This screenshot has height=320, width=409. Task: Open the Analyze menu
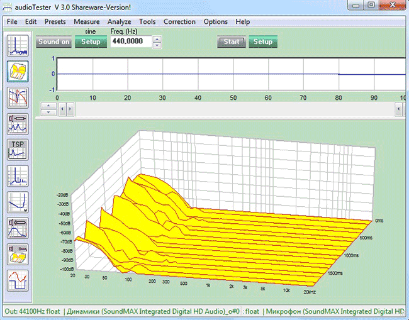pos(119,21)
